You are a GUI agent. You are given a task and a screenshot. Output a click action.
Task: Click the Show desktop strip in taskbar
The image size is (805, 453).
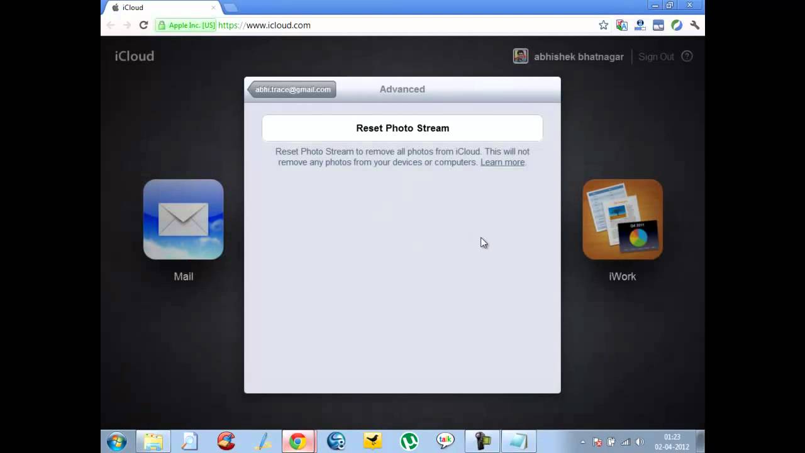(x=700, y=442)
